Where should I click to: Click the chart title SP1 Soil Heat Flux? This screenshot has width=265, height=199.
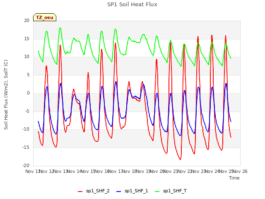[x=132, y=5]
